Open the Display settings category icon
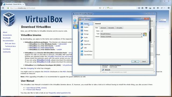The image size is (172, 97). click(x=82, y=30)
